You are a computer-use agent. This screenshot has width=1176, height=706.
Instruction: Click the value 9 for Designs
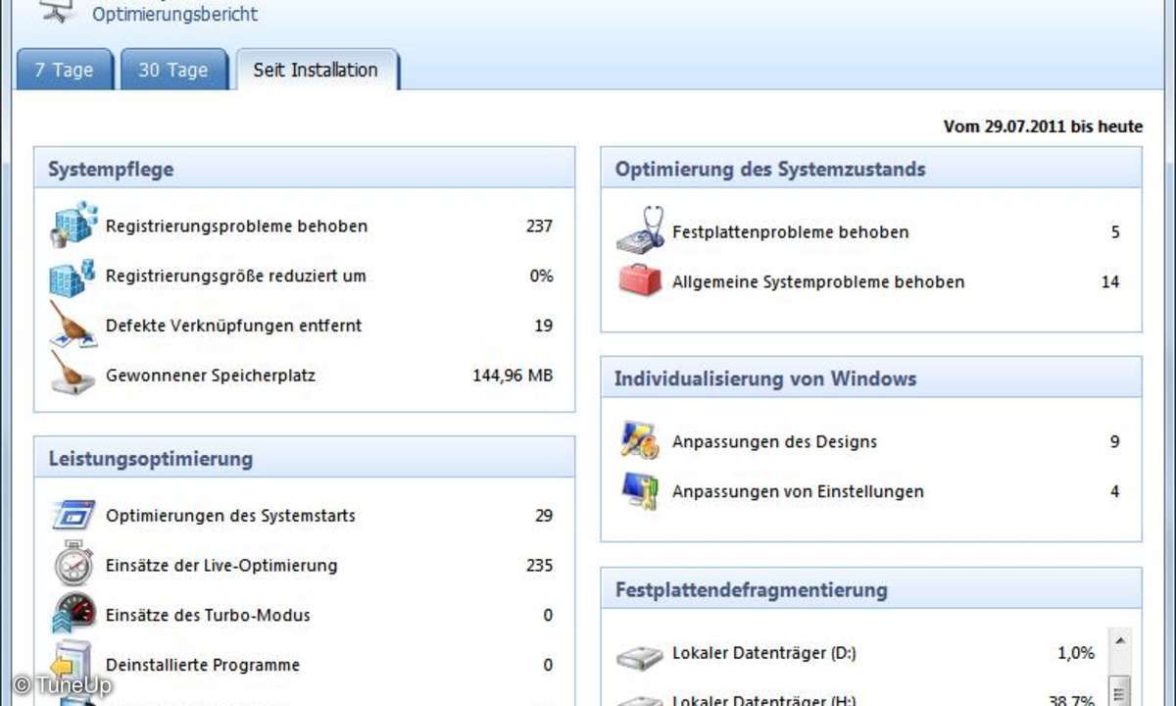pyautogui.click(x=1115, y=441)
